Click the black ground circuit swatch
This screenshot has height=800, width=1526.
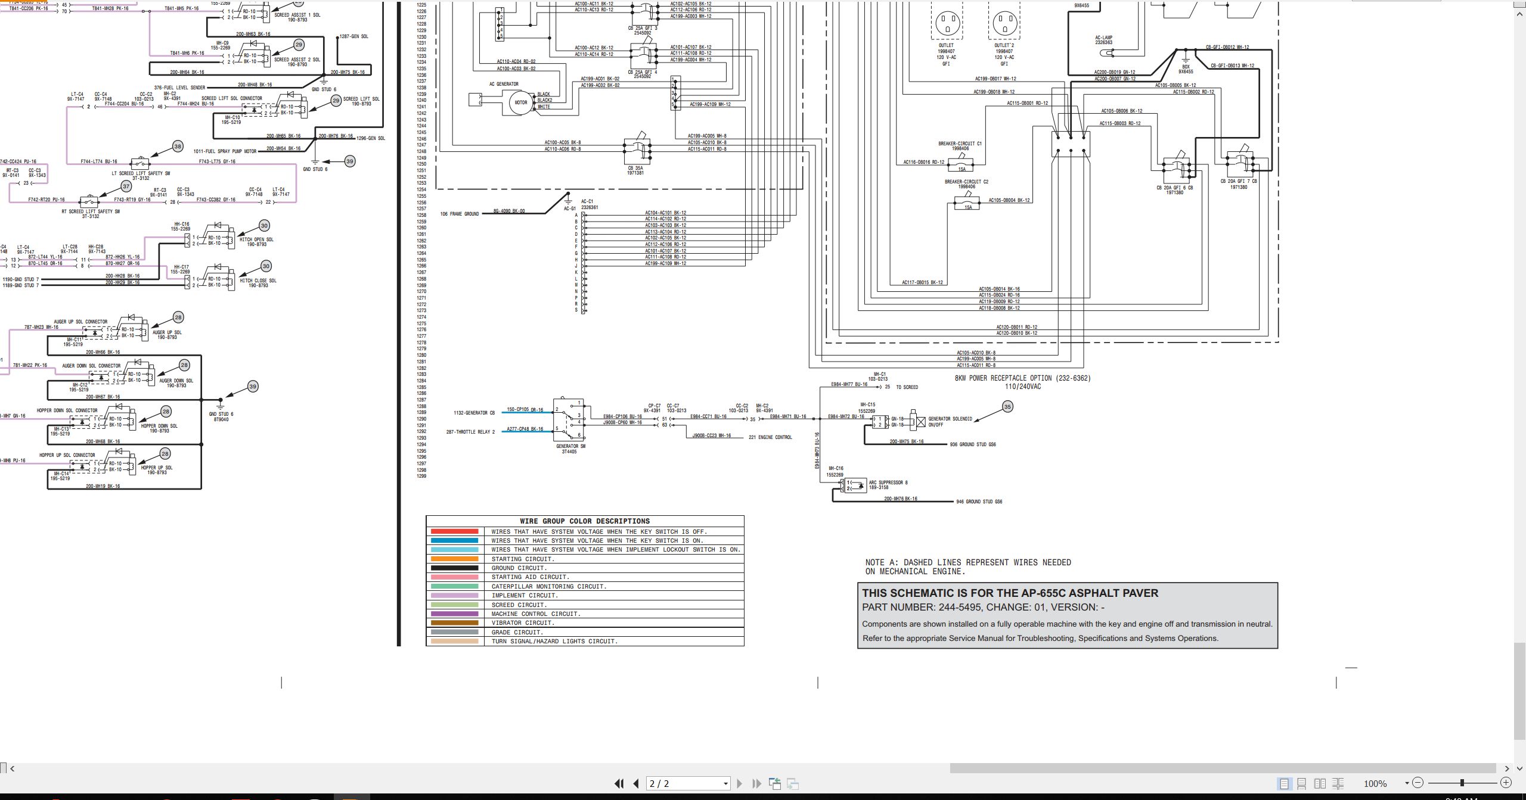pyautogui.click(x=454, y=568)
